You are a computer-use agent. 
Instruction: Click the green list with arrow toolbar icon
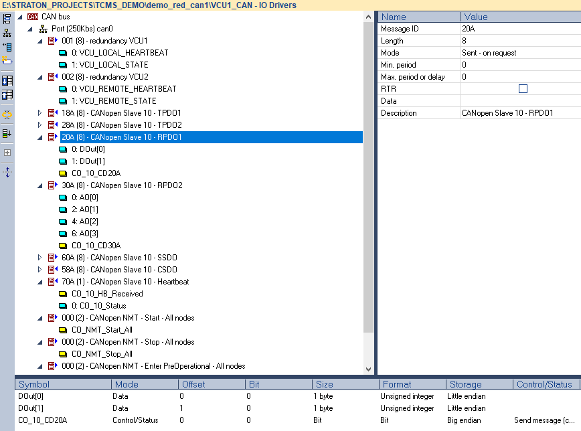7,133
